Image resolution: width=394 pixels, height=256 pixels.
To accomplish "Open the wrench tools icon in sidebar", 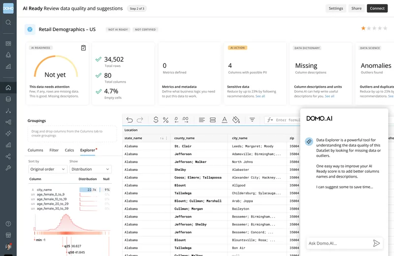I will (8, 168).
